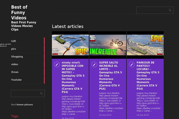Screen dimensions: 179x119
Task: Click the 'Best First Funny Videos Movies Clips' tagline
Action: [x=24, y=26]
